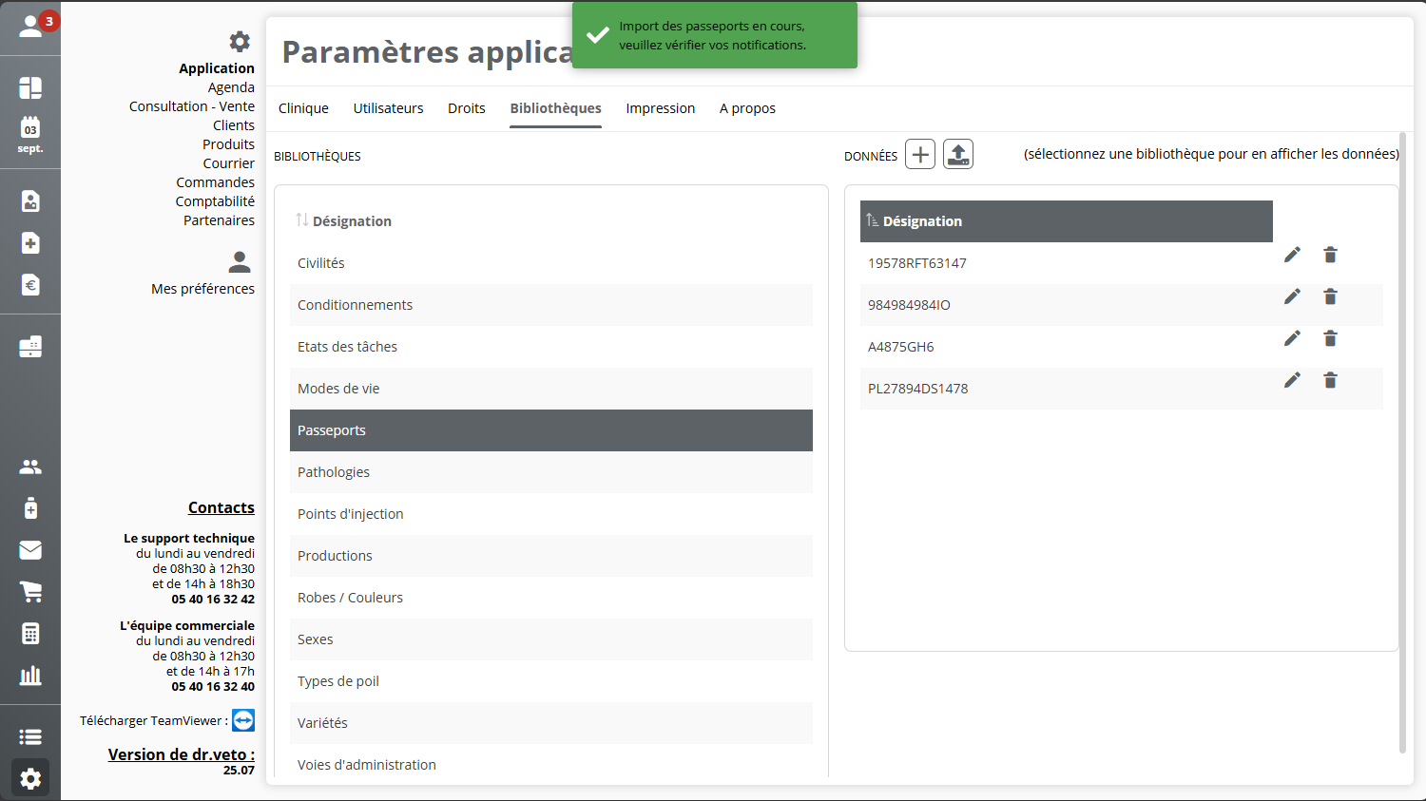Select Pathologies in the libraries list
This screenshot has width=1426, height=801.
tap(334, 472)
